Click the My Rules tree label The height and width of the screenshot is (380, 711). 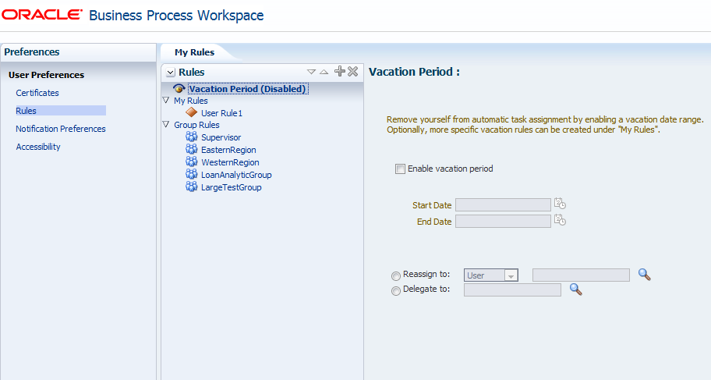(x=191, y=101)
